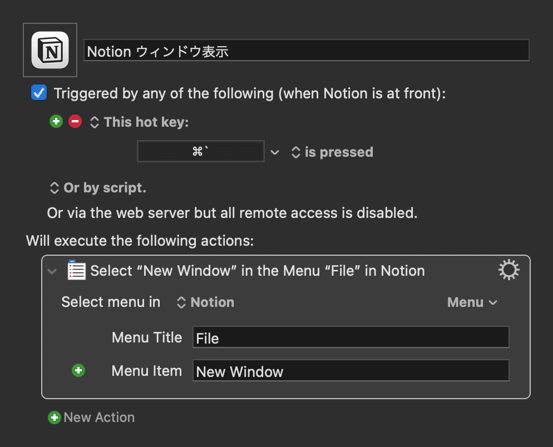Click the macro name field
Image resolution: width=553 pixels, height=447 pixels.
306,51
